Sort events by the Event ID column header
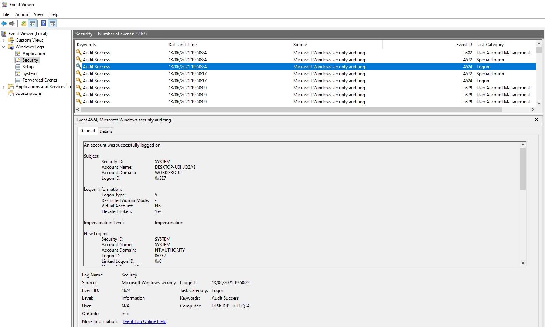Viewport: 545px width, 327px height. click(x=464, y=45)
